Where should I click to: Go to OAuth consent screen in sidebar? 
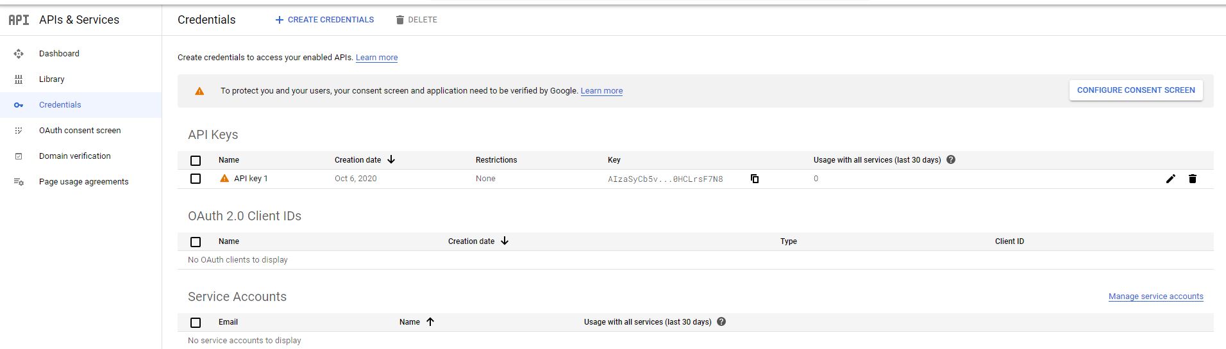[80, 131]
